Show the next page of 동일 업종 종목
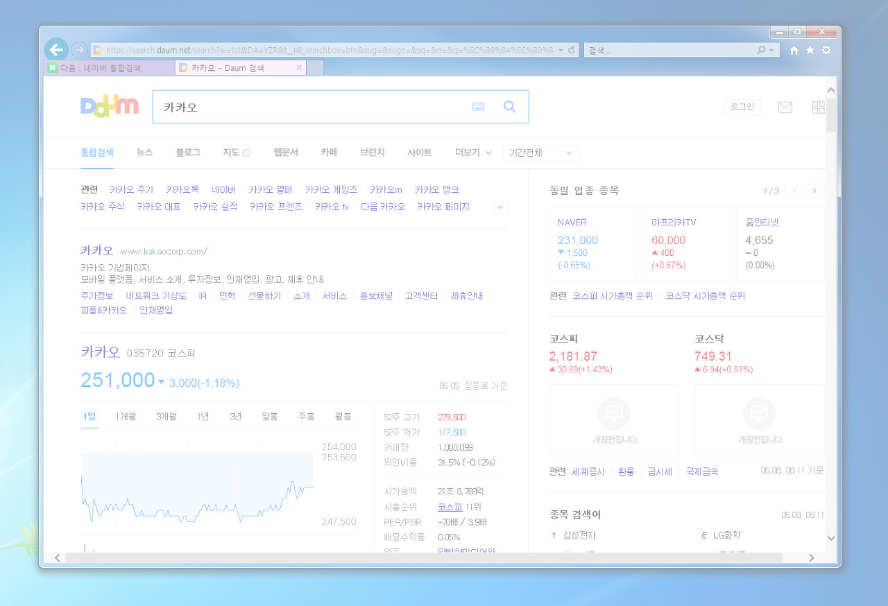 point(814,191)
